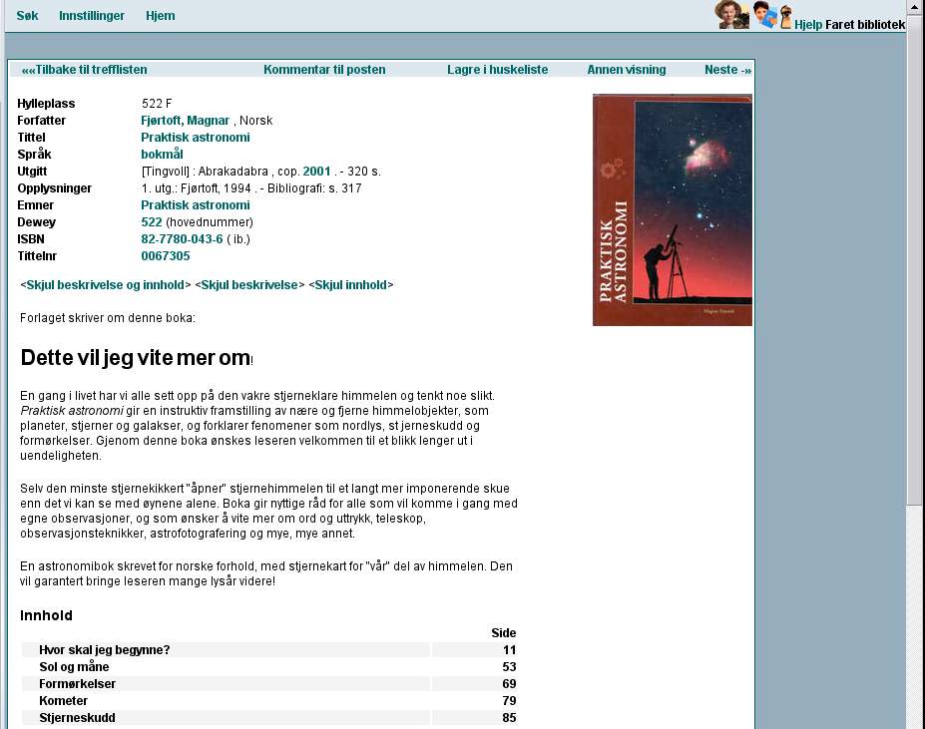Click the man-with-hat photo icon top right

point(732,14)
